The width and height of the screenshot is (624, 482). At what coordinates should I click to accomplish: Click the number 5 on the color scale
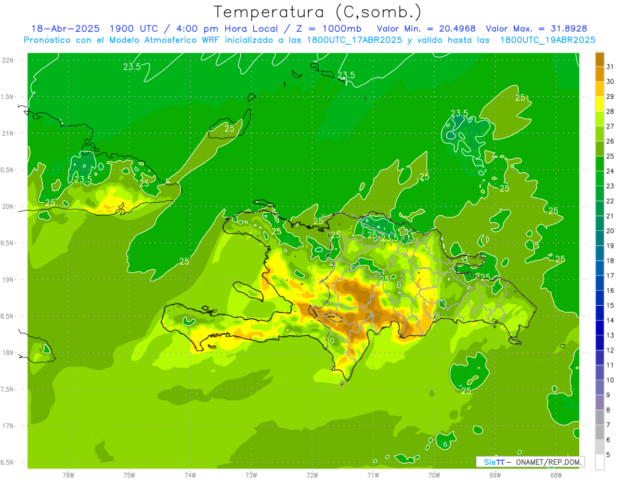tap(608, 455)
